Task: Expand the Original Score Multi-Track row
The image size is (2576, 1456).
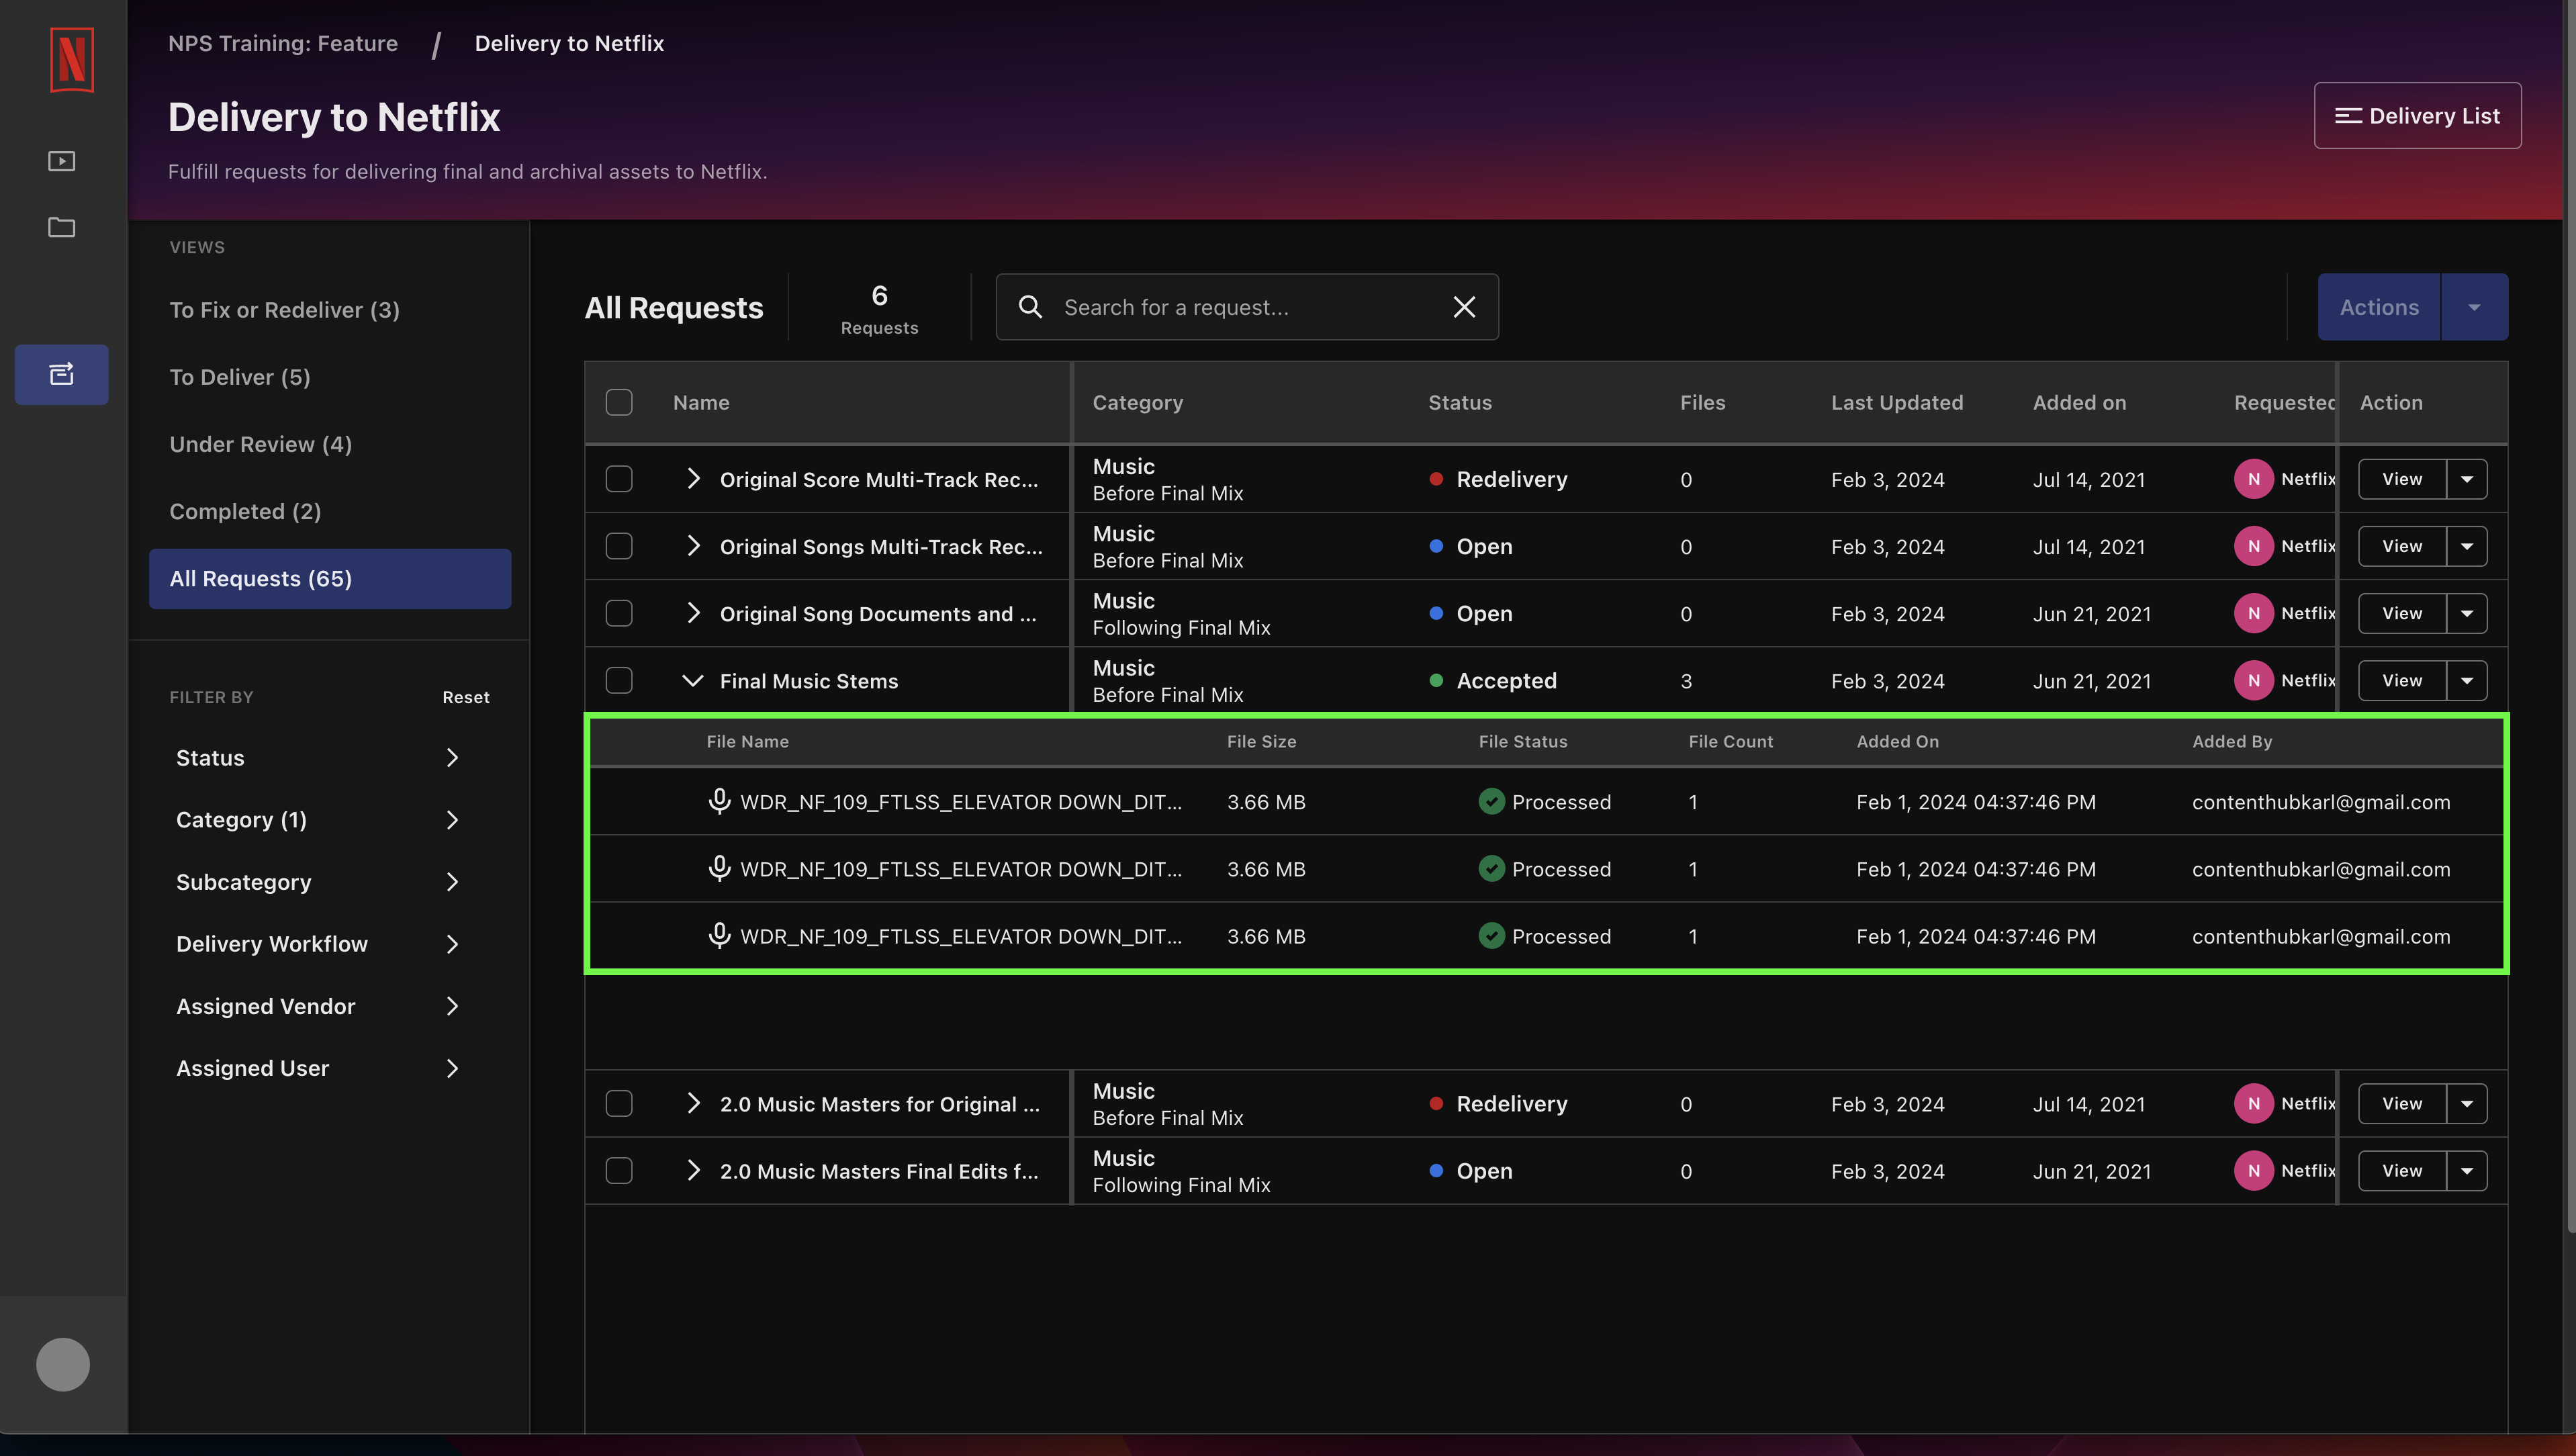Action: coord(693,479)
